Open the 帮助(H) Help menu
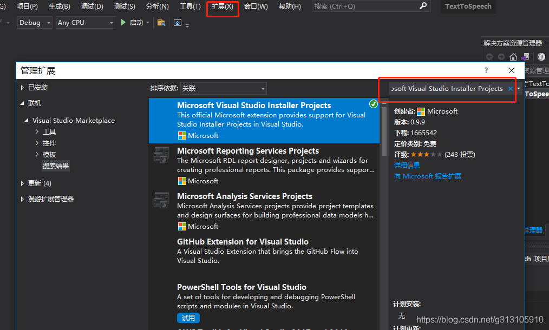549x330 pixels. pyautogui.click(x=290, y=6)
